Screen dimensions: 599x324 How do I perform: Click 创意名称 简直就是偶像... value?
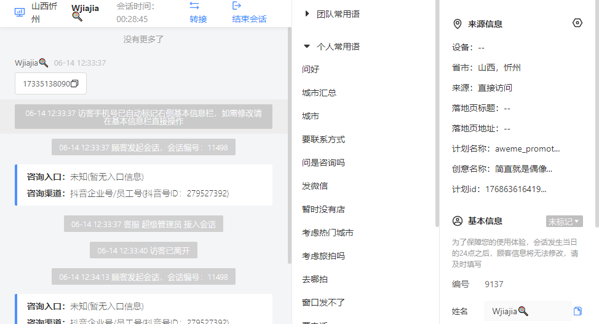click(x=523, y=169)
